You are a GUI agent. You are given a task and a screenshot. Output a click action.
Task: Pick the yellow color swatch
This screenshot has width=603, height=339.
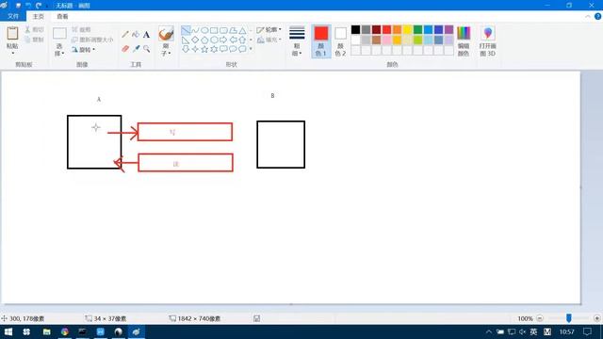(x=407, y=29)
